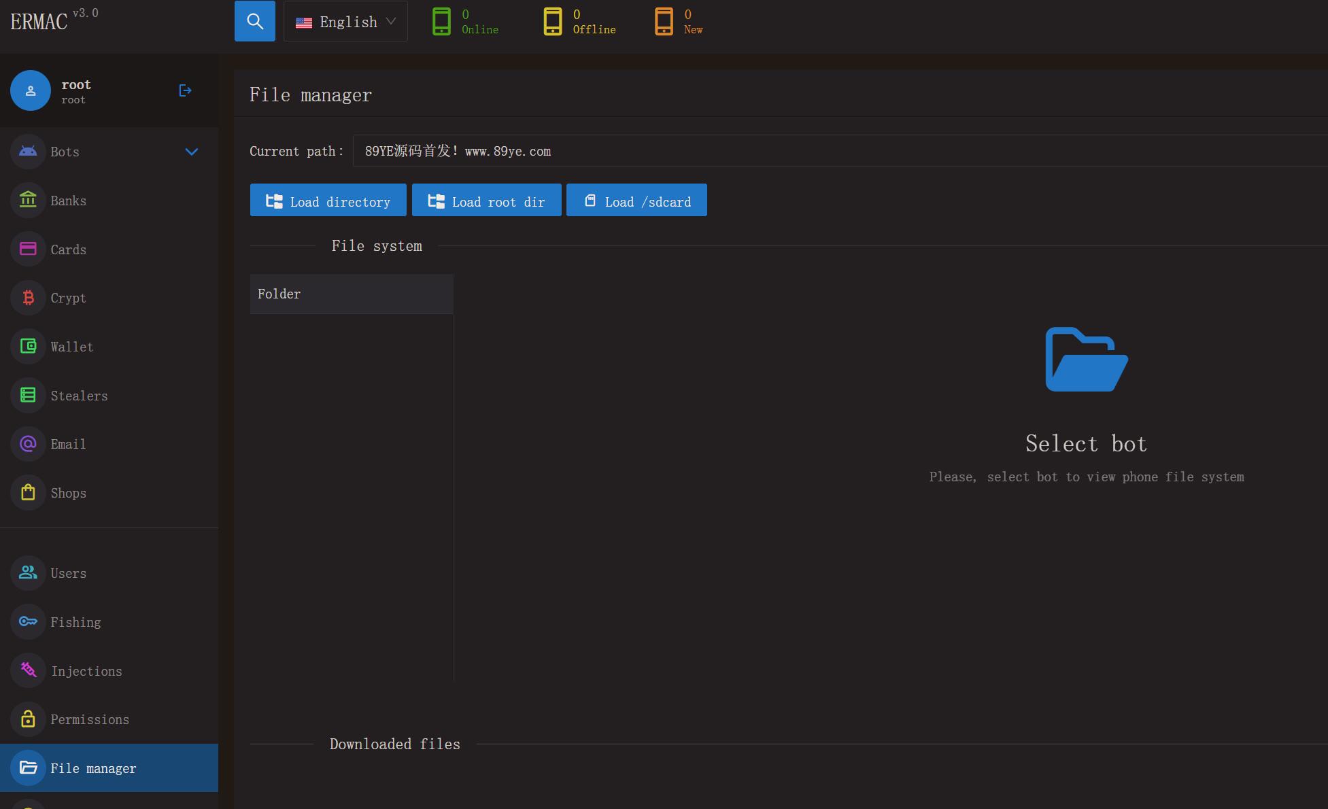Open the Crypt bitcoin icon
Screen dimensions: 1328x809
pyautogui.click(x=28, y=298)
